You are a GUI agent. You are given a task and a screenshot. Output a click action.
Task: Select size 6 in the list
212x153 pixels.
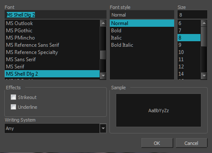(189, 23)
